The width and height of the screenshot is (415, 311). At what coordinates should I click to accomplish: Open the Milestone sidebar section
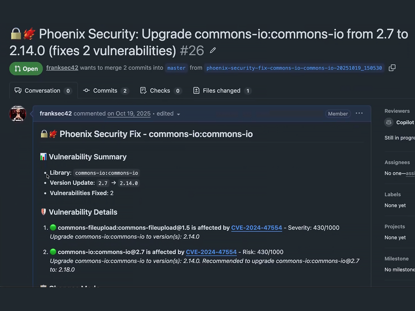(x=396, y=258)
